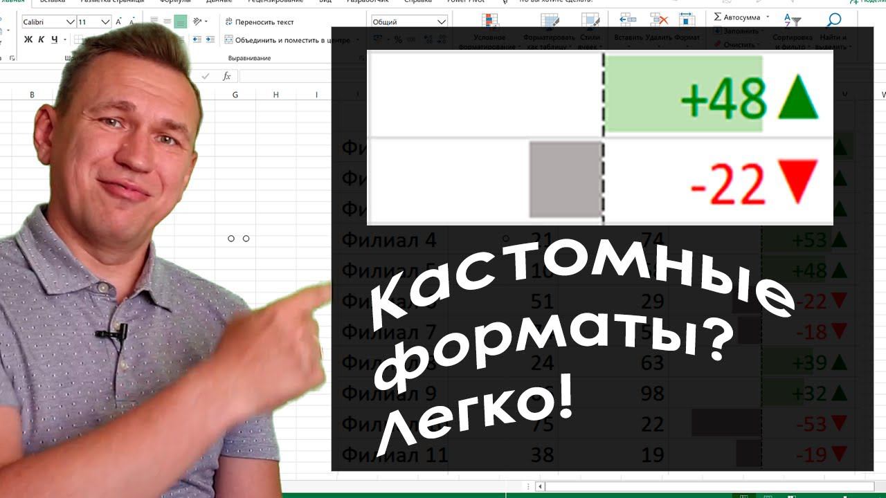Viewport: 886px width, 498px height.
Task: Select cell 'Филиал 11'
Action: (x=395, y=454)
